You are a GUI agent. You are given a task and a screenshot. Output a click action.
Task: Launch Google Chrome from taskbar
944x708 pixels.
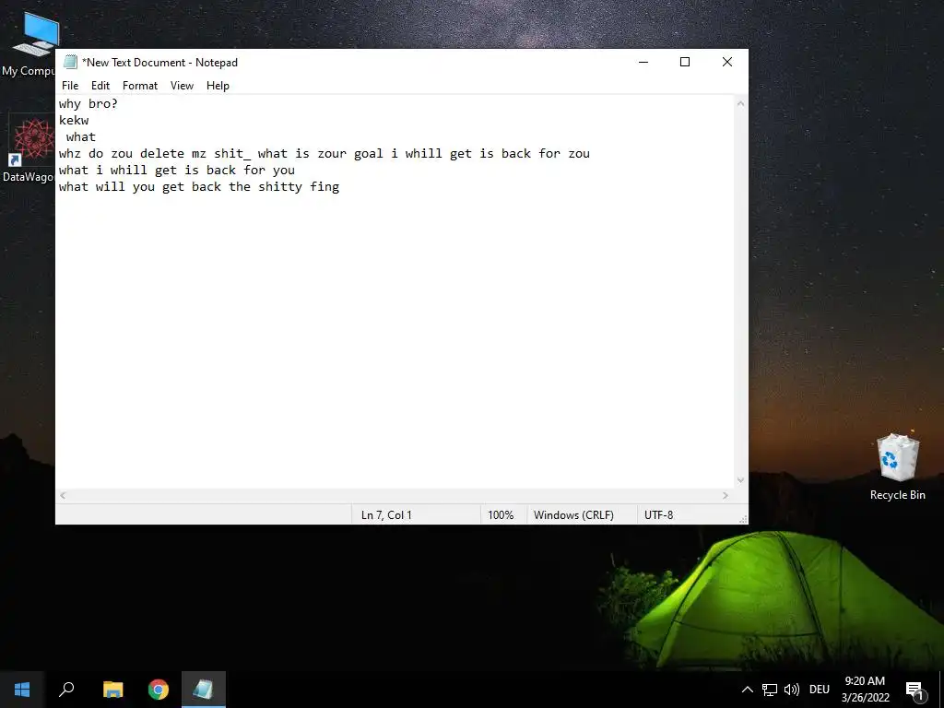point(159,690)
